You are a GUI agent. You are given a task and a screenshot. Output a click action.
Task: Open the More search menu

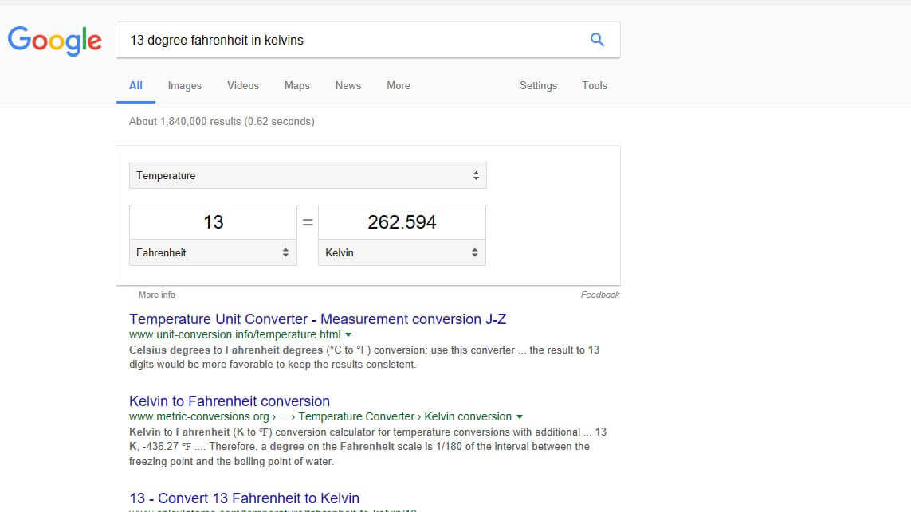(398, 85)
